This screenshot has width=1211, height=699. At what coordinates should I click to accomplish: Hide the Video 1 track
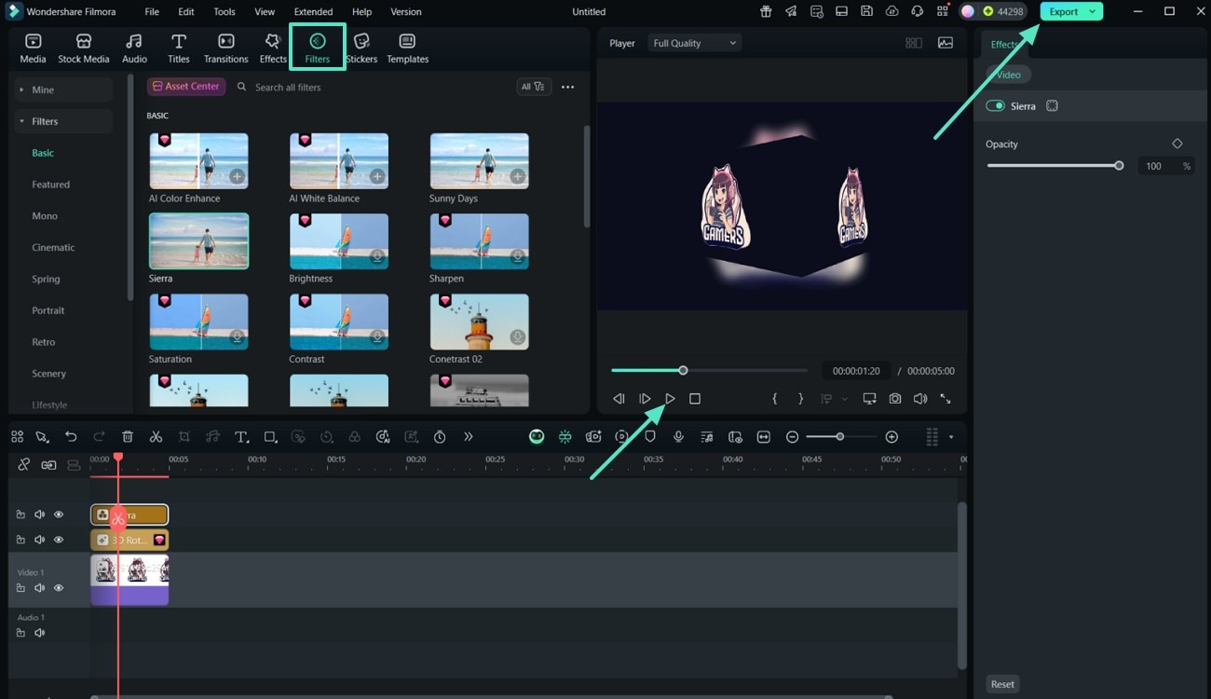point(59,588)
